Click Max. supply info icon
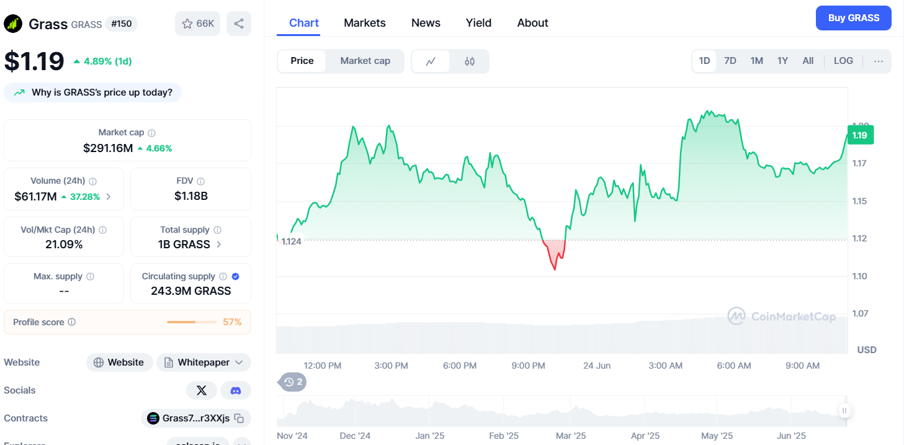The image size is (904, 445). (90, 277)
